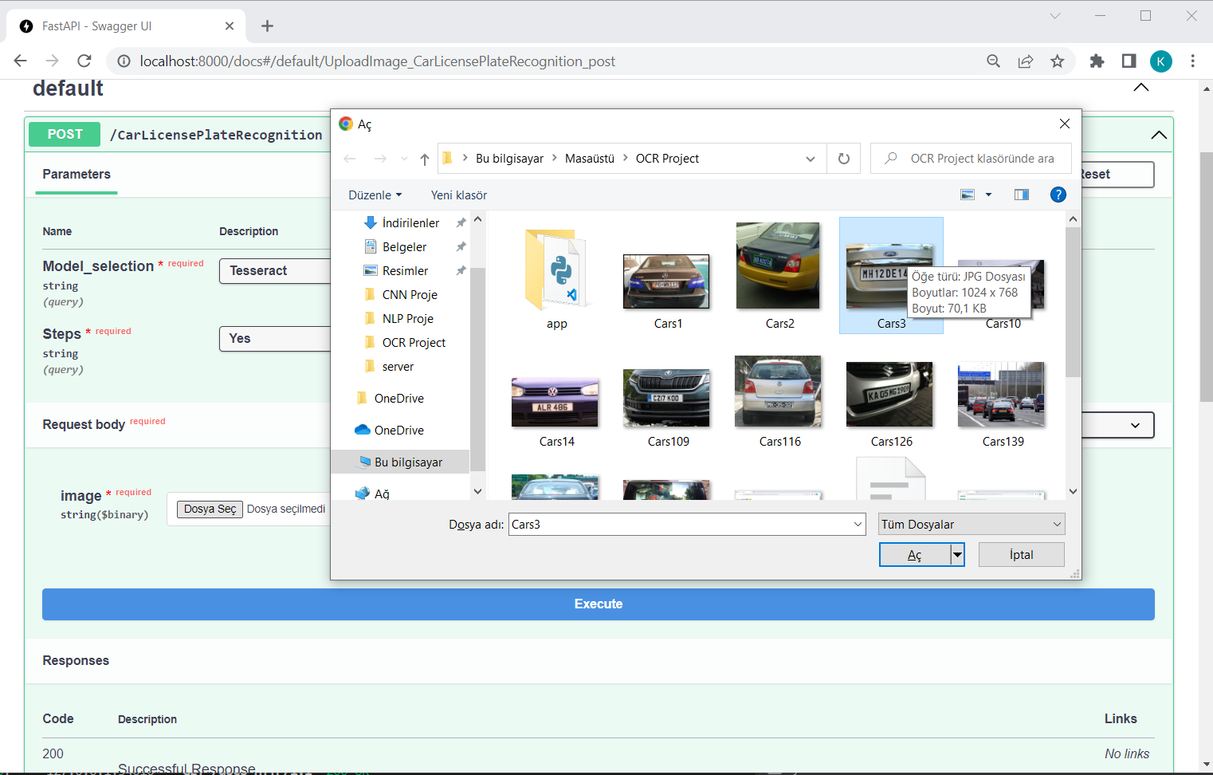Click the thumbnail view icon

[967, 194]
